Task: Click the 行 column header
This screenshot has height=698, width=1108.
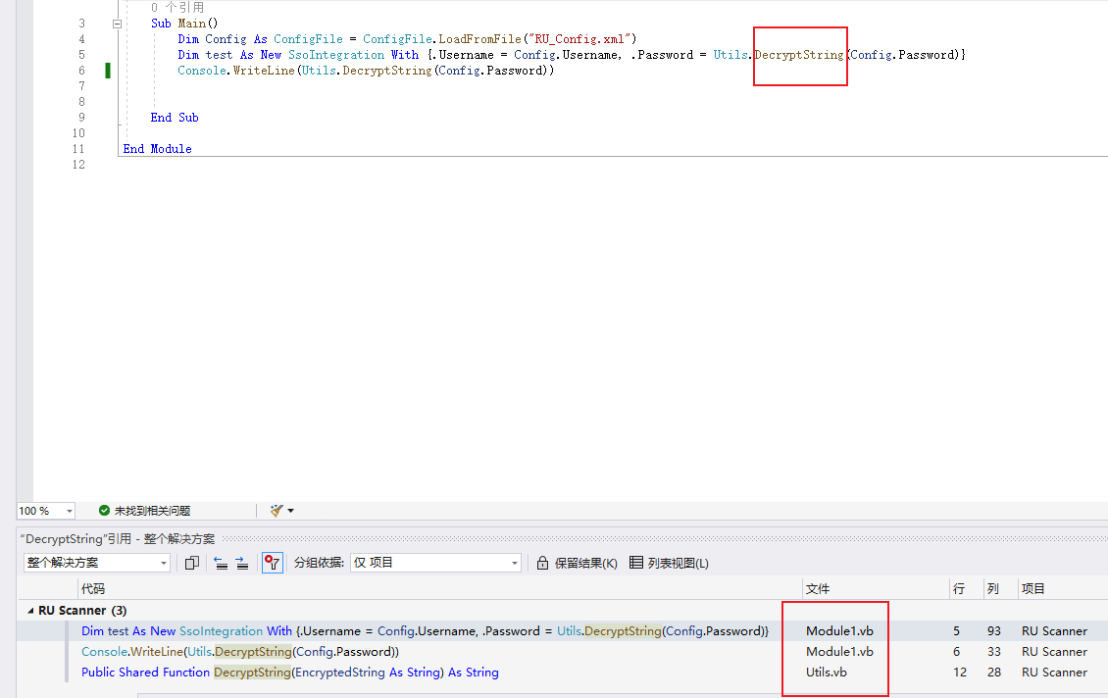Action: (959, 588)
